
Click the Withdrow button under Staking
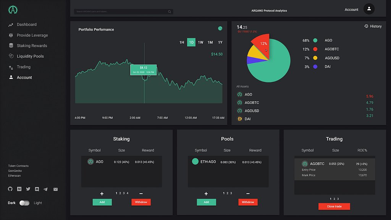[x=141, y=202]
